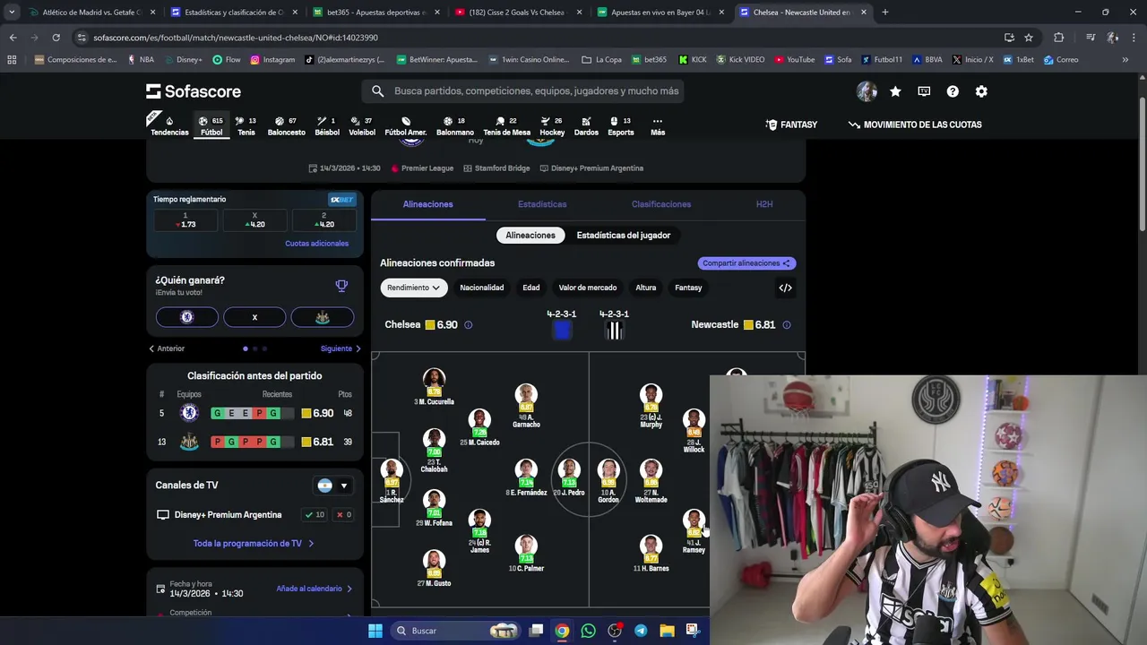Click Compartir alineaciones button

tap(746, 263)
